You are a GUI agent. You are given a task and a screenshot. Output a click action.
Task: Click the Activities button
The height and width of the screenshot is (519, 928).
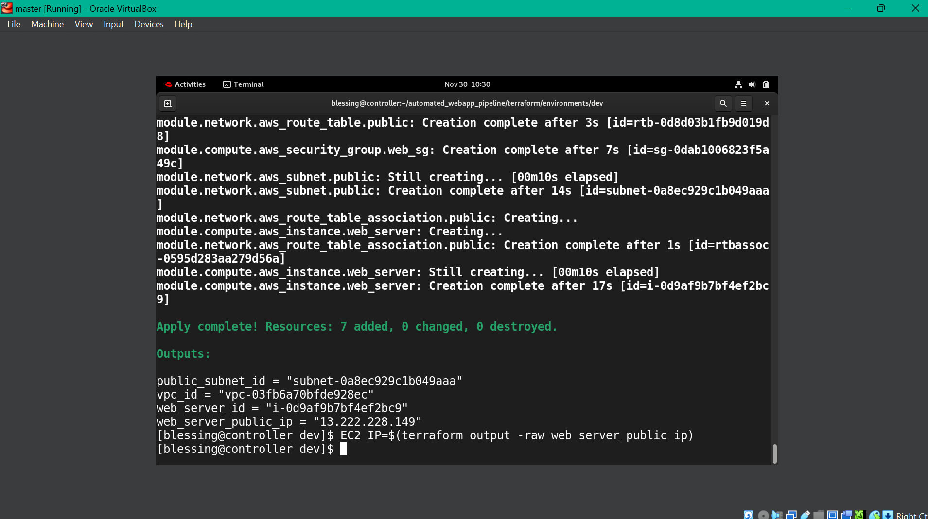[x=185, y=84]
